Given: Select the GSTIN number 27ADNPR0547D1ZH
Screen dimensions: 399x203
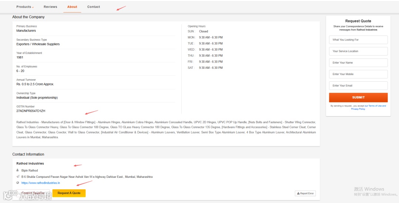Looking at the screenshot, I should coord(31,111).
